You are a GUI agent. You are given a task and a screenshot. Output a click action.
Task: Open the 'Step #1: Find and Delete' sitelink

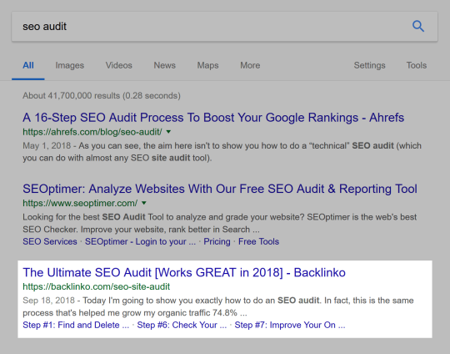76,325
